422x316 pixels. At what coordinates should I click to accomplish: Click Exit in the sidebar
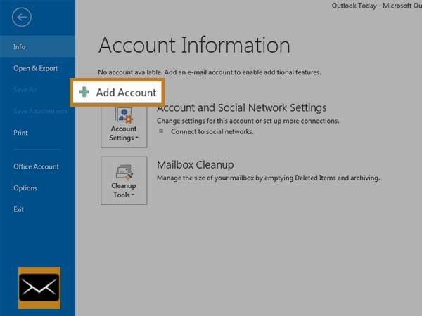tap(18, 209)
